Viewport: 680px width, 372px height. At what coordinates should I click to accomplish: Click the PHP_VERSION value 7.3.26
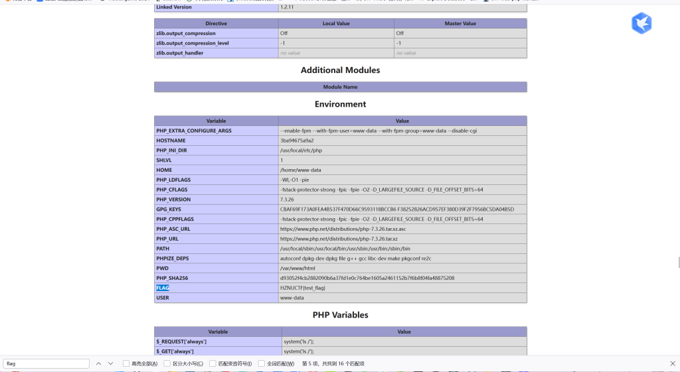click(287, 200)
